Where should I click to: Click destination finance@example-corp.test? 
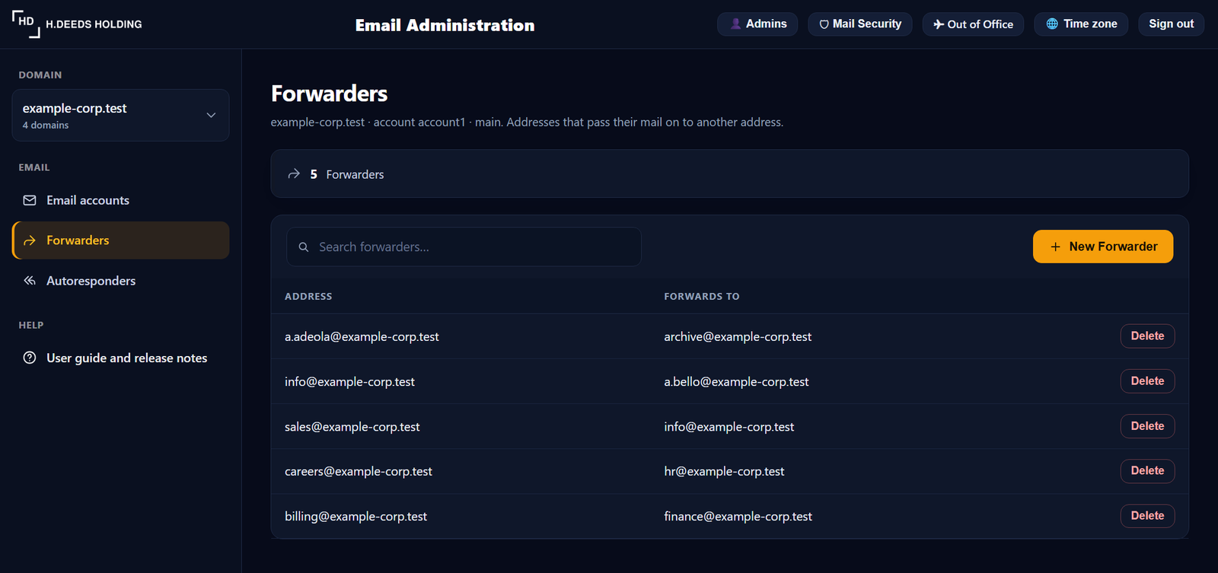pyautogui.click(x=738, y=516)
